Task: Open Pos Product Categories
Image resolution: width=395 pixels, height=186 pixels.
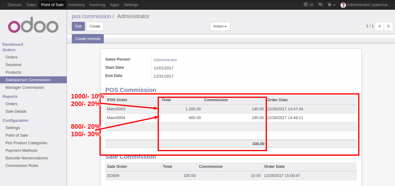Action: coord(26,143)
